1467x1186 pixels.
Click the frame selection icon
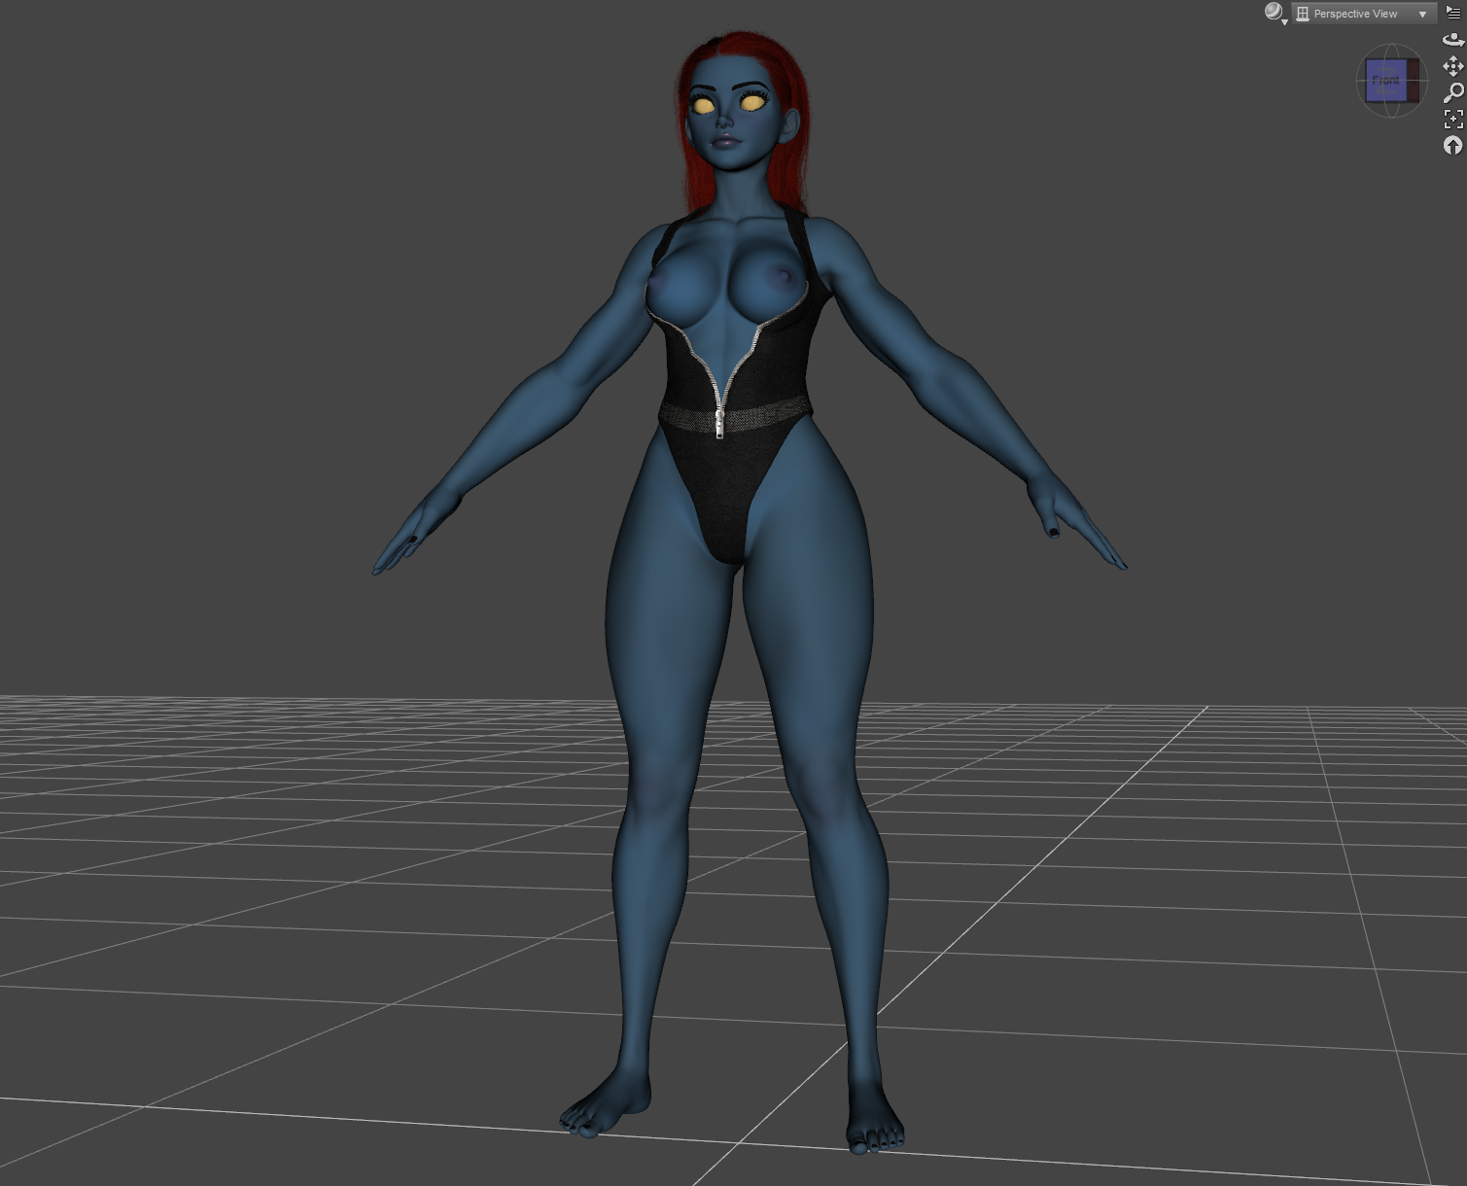[1453, 119]
